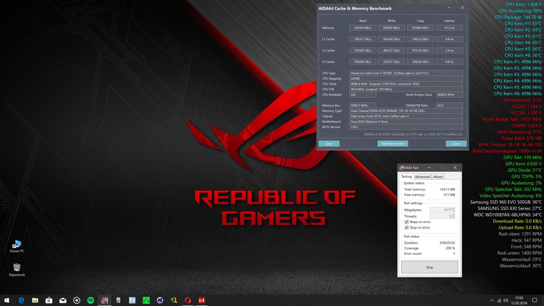Open the clock showing 13:50

coord(519,300)
